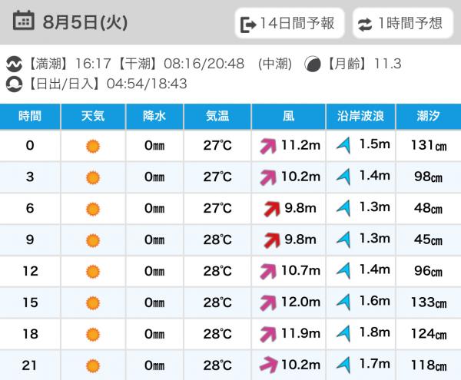Open the 14日間予報 forecast button

point(290,23)
